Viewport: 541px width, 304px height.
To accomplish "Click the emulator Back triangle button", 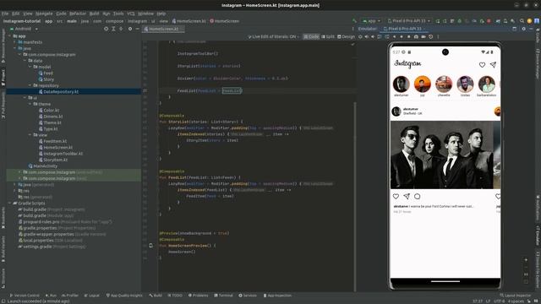I will (x=394, y=36).
